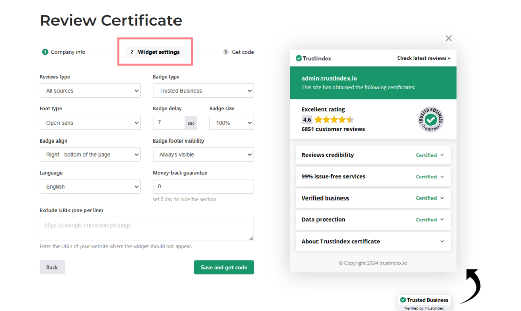Image resolution: width=521 pixels, height=311 pixels.
Task: Expand the Verified business section
Action: tap(372, 199)
